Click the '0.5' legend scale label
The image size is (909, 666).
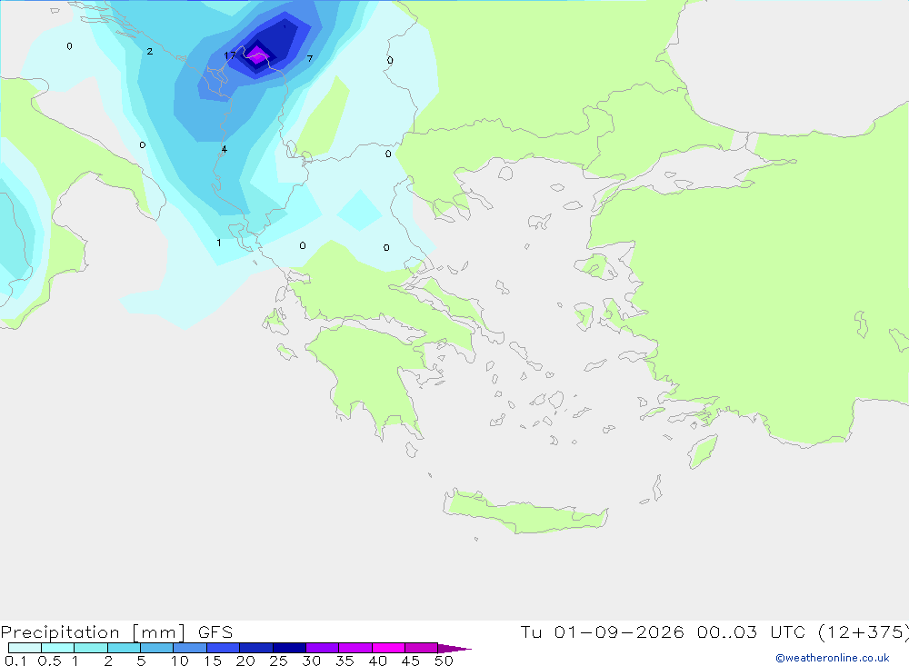click(x=49, y=661)
